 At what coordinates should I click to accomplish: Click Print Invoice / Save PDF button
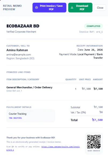pyautogui.click(x=49, y=8)
